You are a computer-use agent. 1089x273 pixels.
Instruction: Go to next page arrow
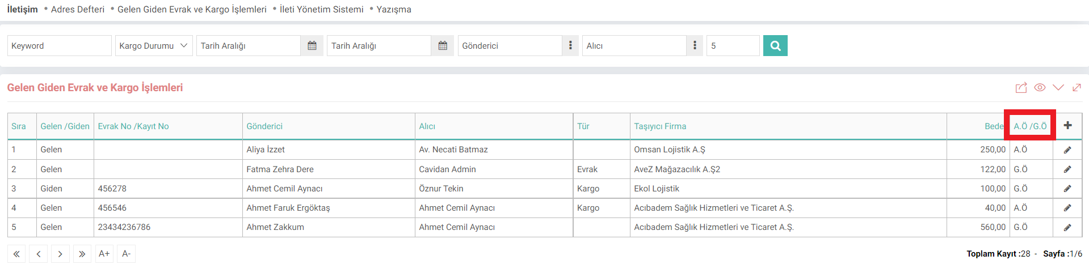[60, 254]
